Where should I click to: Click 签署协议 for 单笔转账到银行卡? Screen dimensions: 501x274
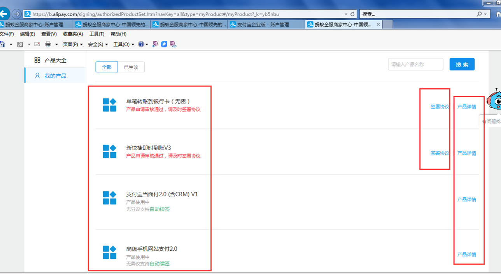[x=440, y=107]
